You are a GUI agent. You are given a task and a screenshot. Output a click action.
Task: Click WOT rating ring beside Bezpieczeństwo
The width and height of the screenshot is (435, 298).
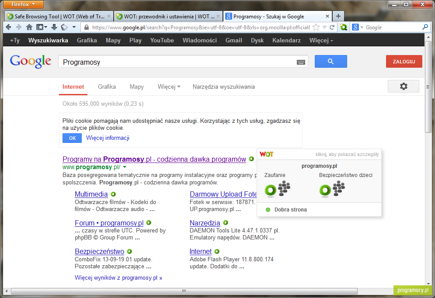click(129, 251)
